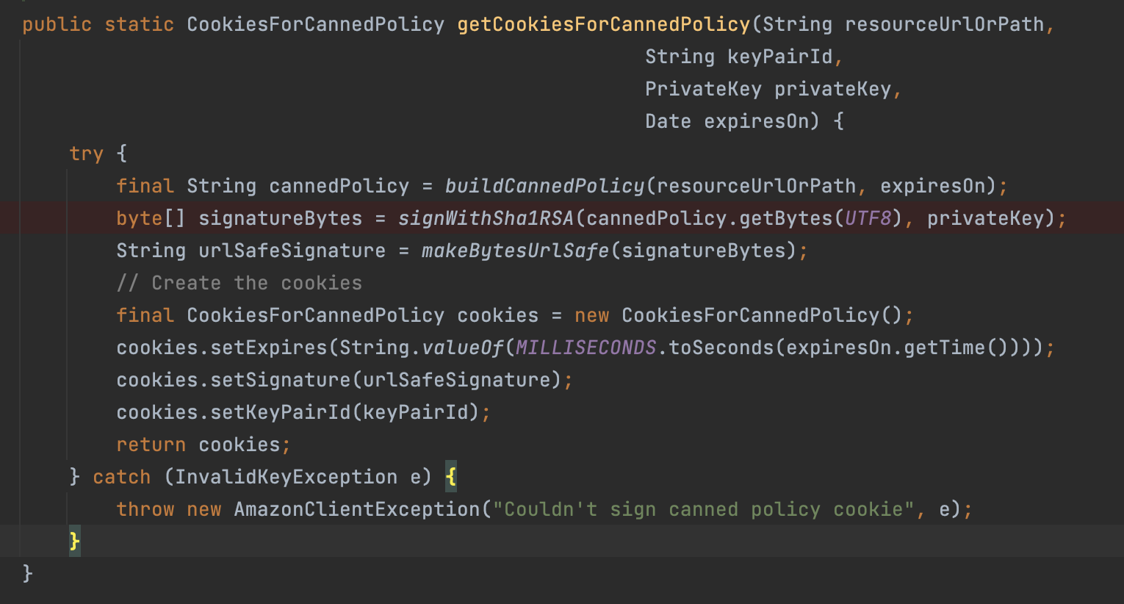The height and width of the screenshot is (604, 1124).
Task: Click the 'new' keyword before CookiesForCannedPolicy()
Action: point(592,315)
